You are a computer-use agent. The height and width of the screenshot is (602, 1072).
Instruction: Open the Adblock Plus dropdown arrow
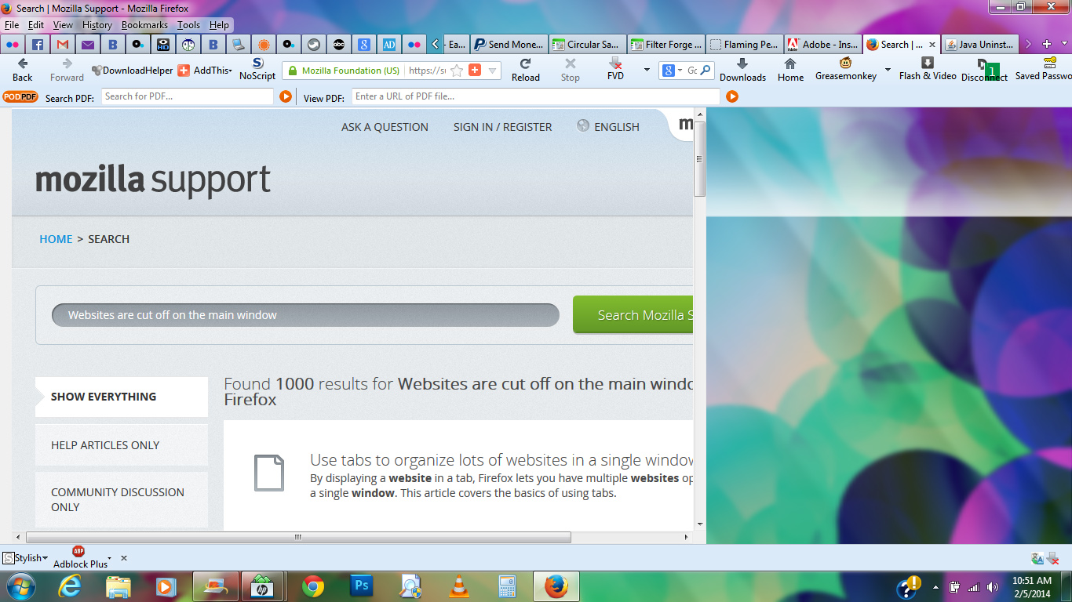pos(110,558)
